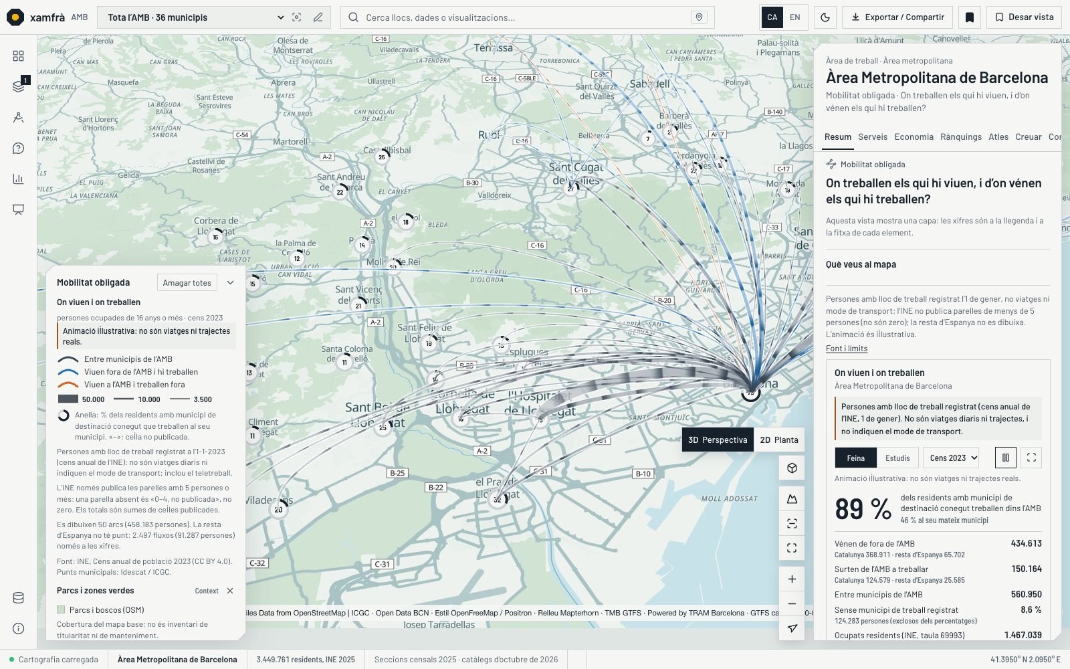Select Estudis mobility mode
This screenshot has width=1070, height=669.
[x=897, y=458]
